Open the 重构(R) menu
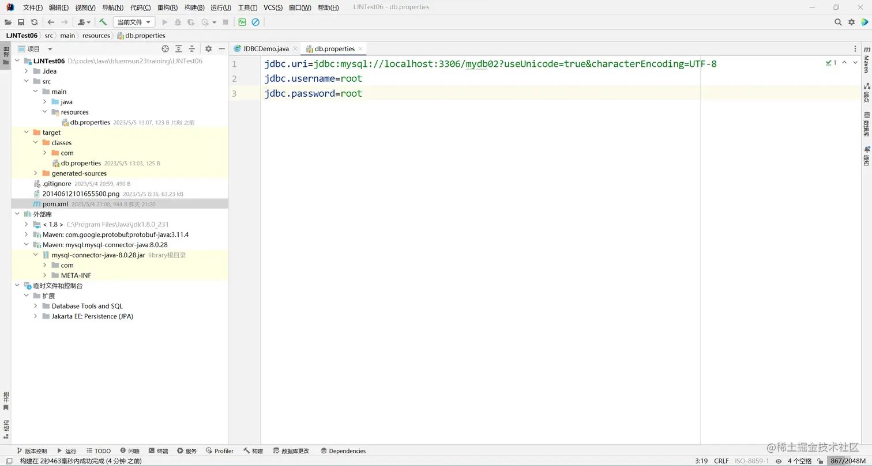Image resolution: width=872 pixels, height=466 pixels. pos(167,7)
